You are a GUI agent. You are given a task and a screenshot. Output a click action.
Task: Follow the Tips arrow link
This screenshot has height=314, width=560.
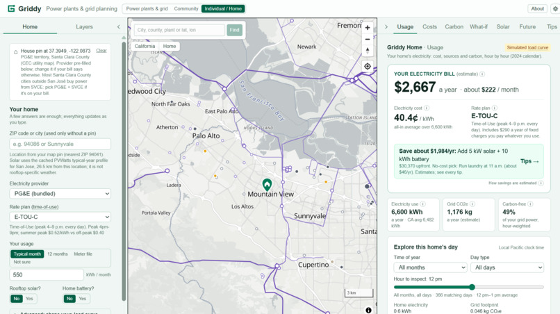(x=529, y=161)
